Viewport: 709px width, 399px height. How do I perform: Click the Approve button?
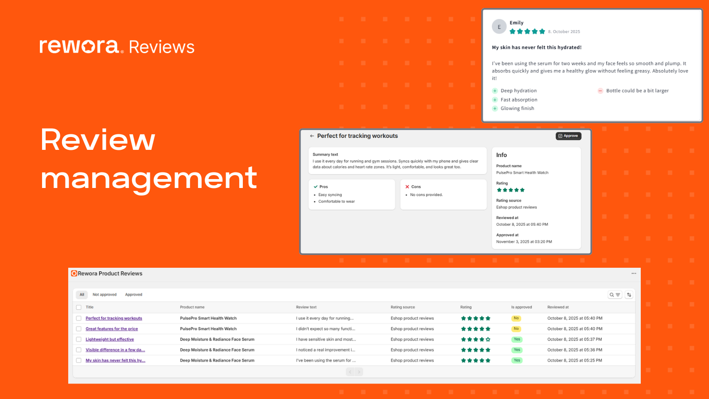569,136
